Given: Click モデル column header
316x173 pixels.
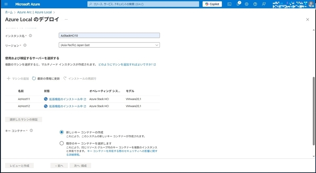Looking at the screenshot, I should click(130, 91).
